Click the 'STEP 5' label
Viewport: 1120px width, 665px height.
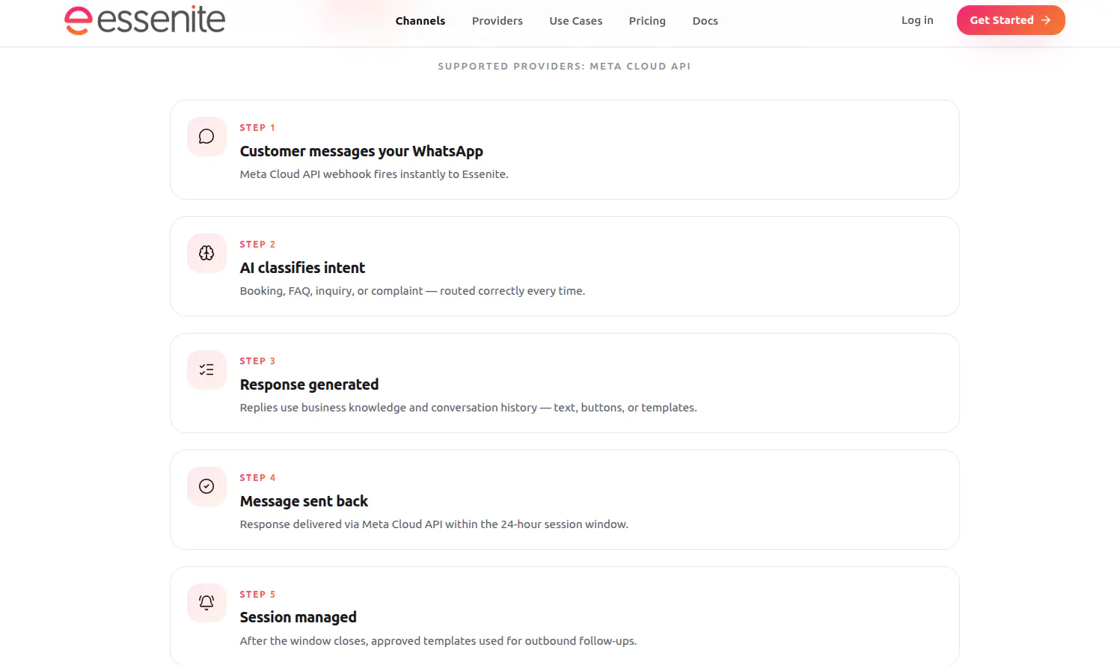pyautogui.click(x=257, y=595)
